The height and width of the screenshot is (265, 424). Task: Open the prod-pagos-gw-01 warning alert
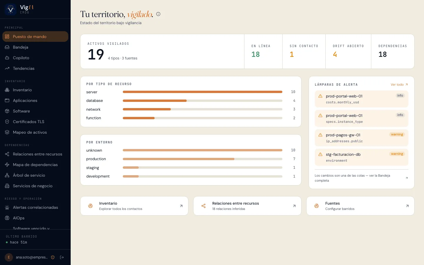pos(362,138)
